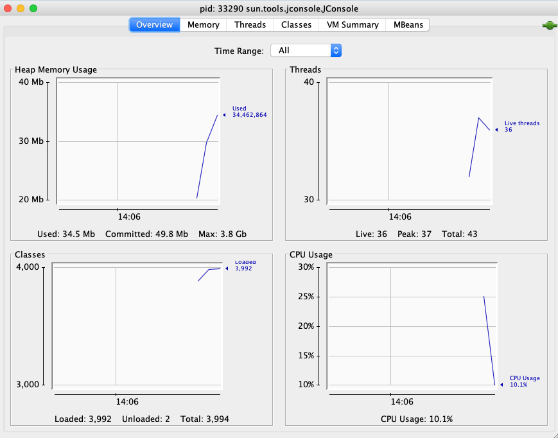Open the VM Summary tab
The image size is (558, 438).
351,24
